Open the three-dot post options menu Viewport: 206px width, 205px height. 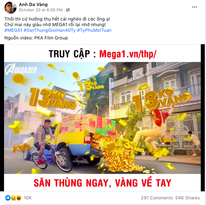194,7
